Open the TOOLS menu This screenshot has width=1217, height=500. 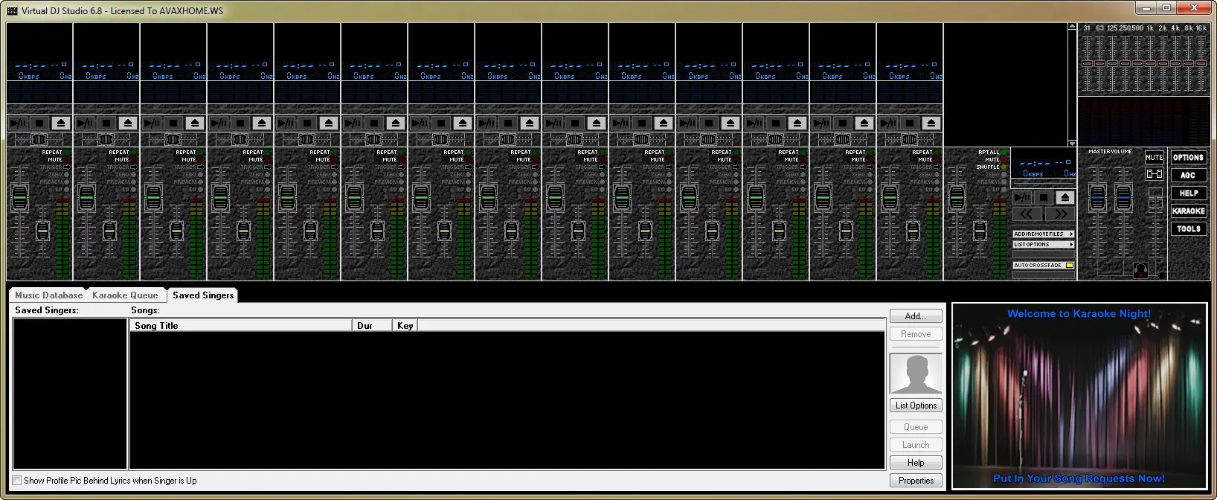(x=1188, y=228)
